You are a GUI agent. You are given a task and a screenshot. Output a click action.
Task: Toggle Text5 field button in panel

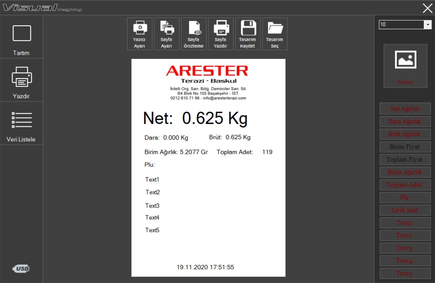pyautogui.click(x=405, y=273)
